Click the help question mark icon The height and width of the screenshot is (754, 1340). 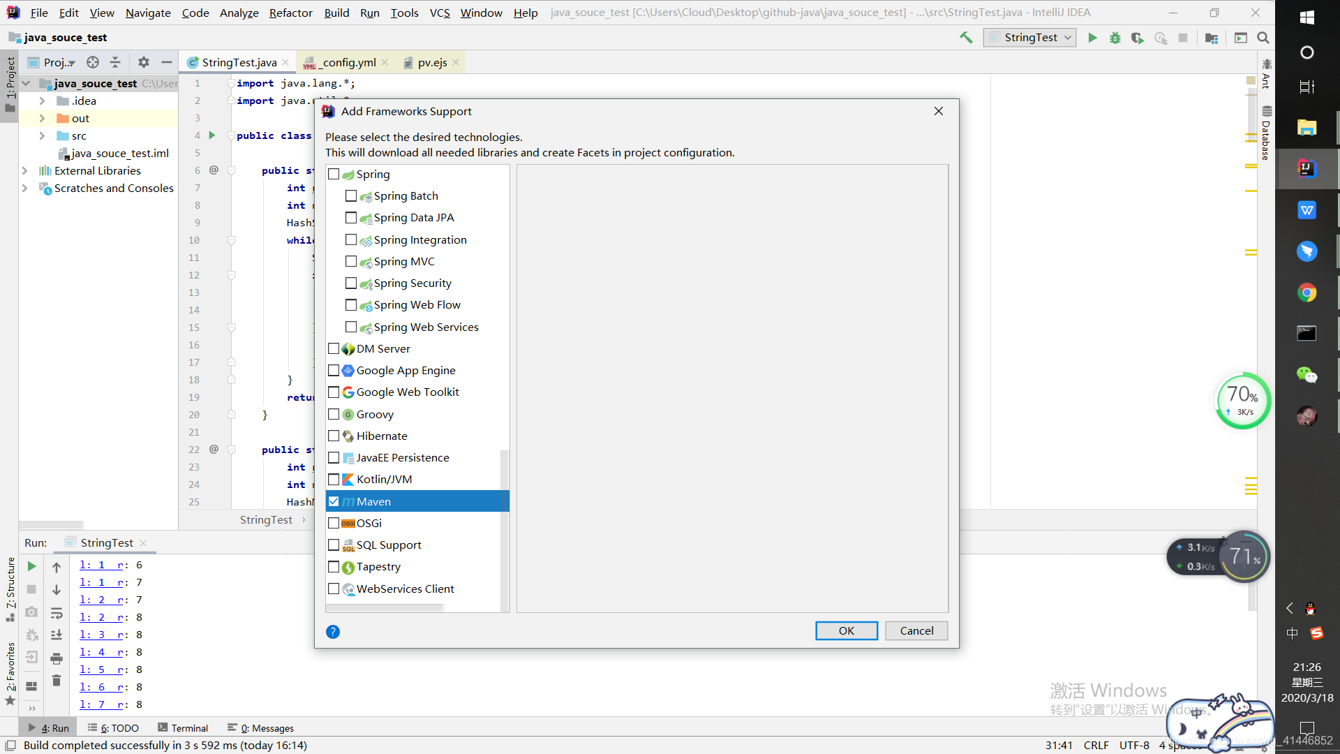click(x=333, y=632)
